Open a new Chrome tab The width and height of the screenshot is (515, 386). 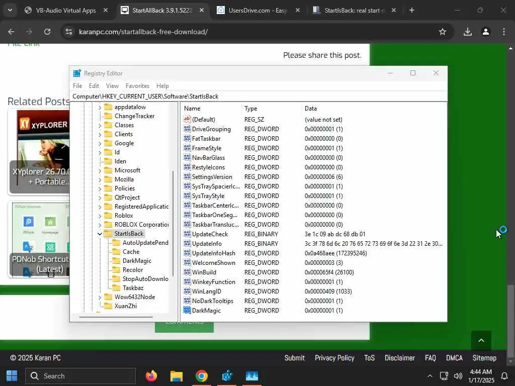(x=411, y=10)
